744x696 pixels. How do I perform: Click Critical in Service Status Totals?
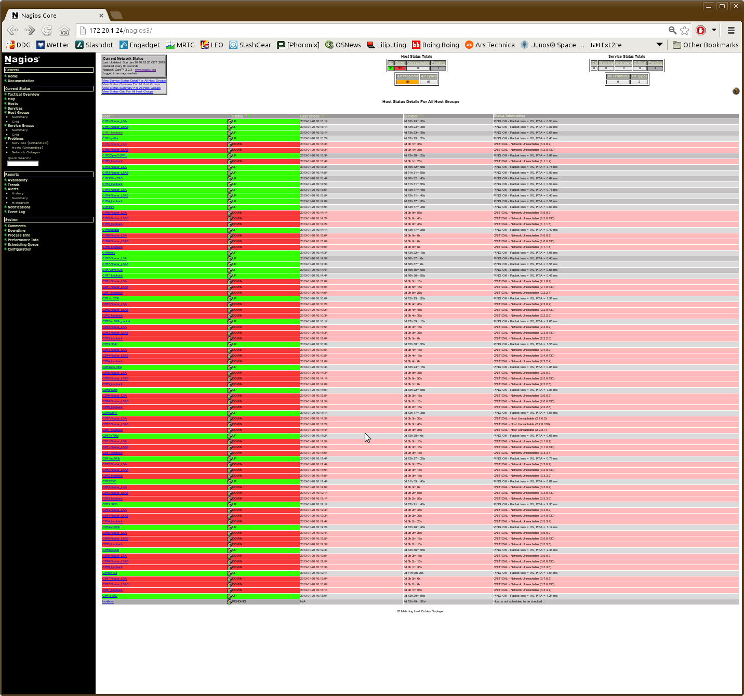[x=640, y=63]
